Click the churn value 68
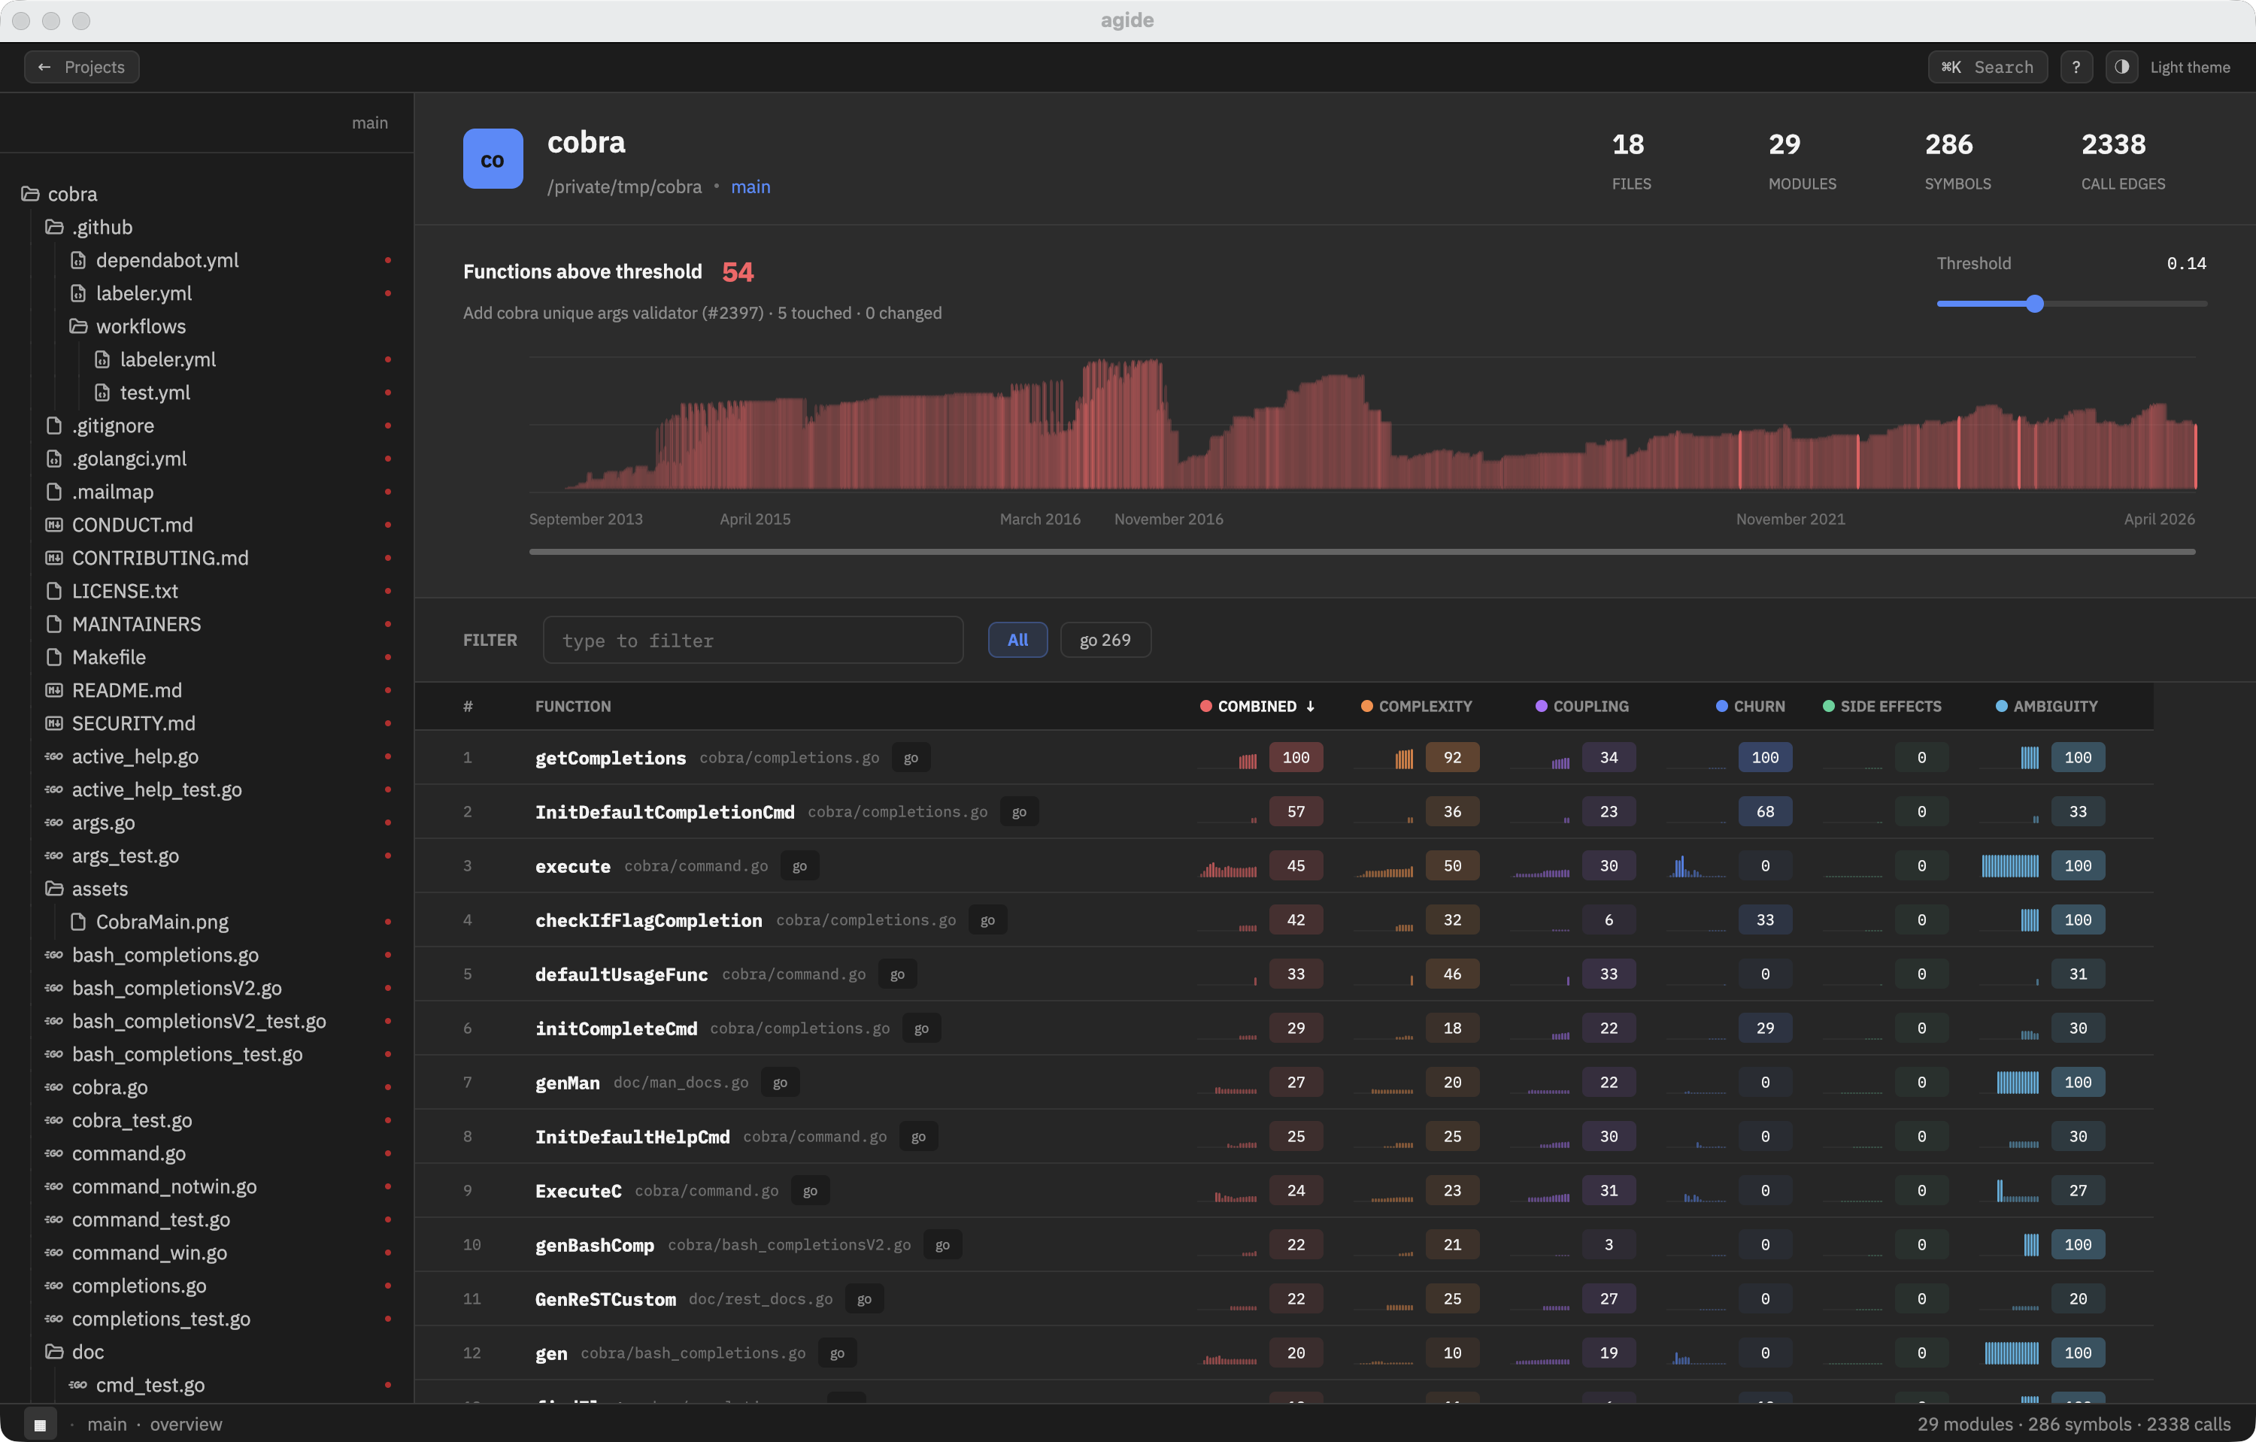Image resolution: width=2256 pixels, height=1442 pixels. 1765,812
